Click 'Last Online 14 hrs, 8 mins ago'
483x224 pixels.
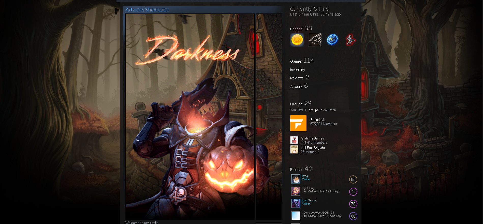pos(320,192)
